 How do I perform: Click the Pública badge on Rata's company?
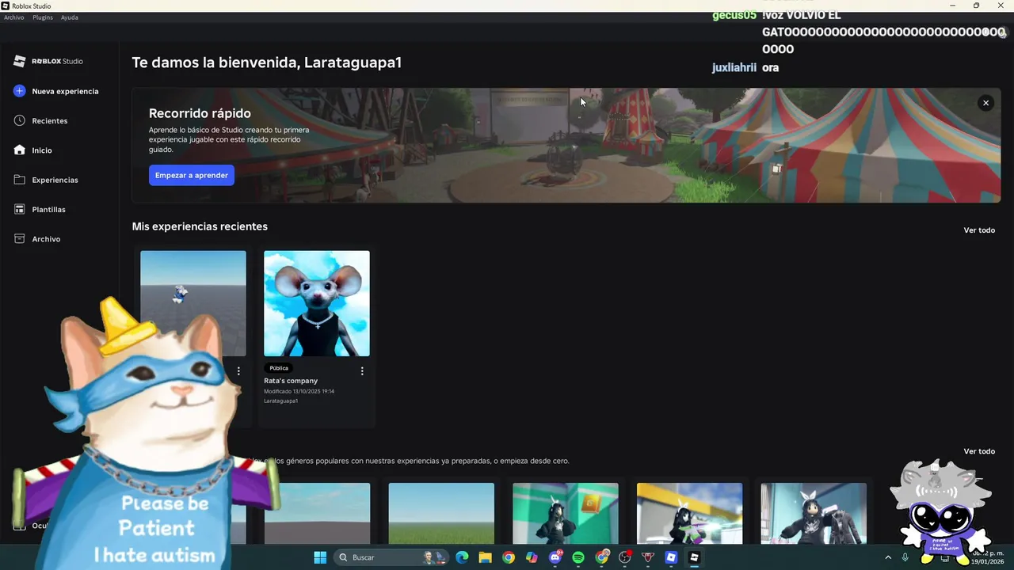[279, 368]
